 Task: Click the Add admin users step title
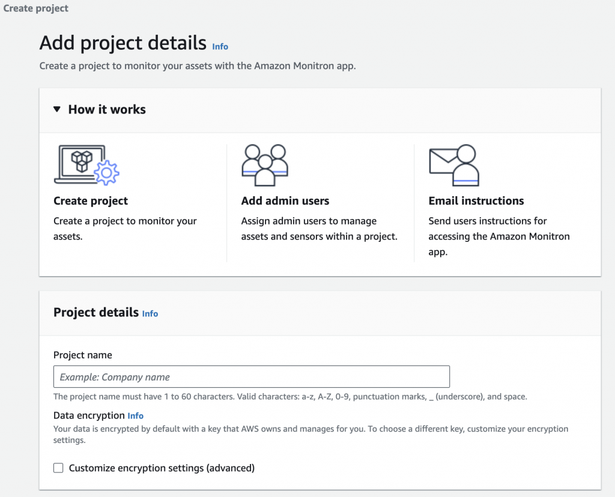coord(285,201)
